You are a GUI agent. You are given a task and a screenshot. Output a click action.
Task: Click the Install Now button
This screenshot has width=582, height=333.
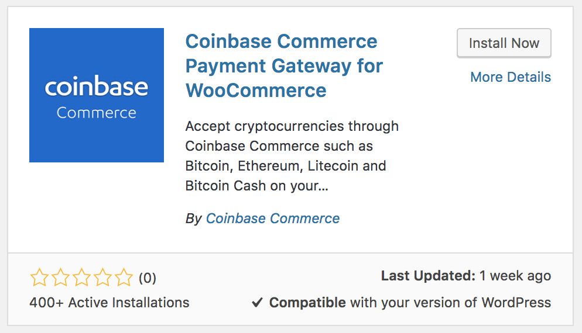coord(504,43)
